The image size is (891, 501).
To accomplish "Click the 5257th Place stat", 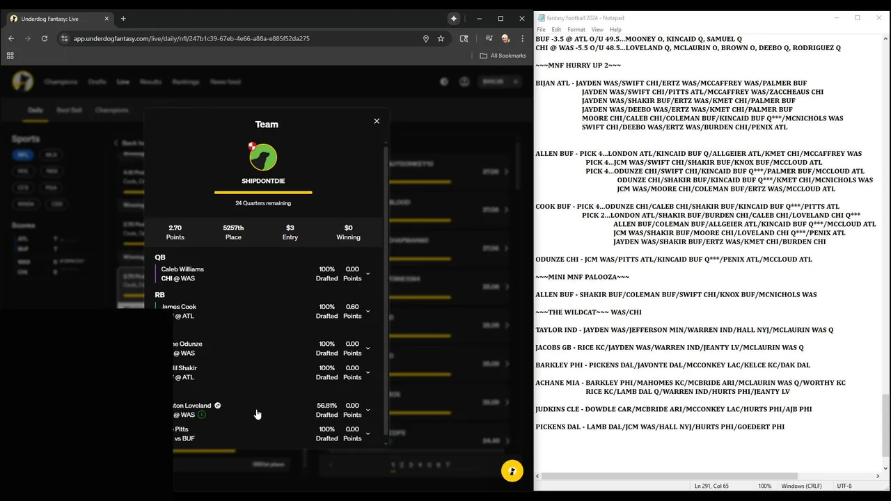I will click(x=233, y=232).
